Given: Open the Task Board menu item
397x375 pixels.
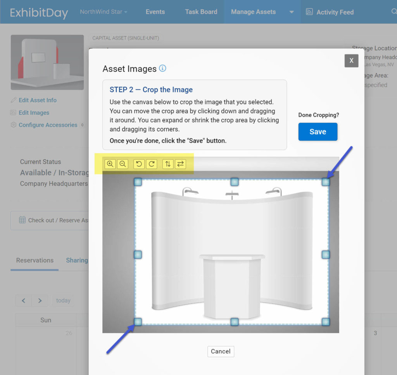Looking at the screenshot, I should [201, 12].
